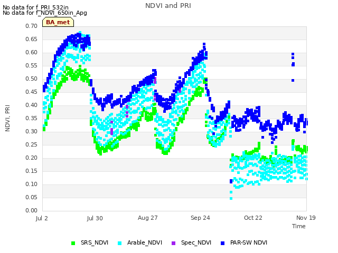
Task: Click the 0.70 y-axis tick label
Action: (32, 26)
